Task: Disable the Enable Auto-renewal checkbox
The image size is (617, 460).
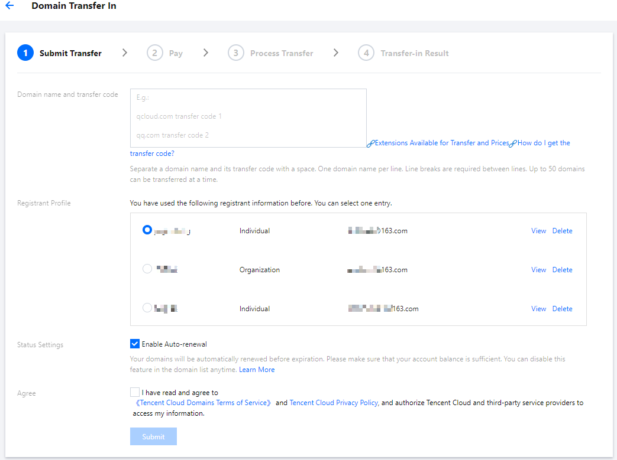Action: [135, 344]
